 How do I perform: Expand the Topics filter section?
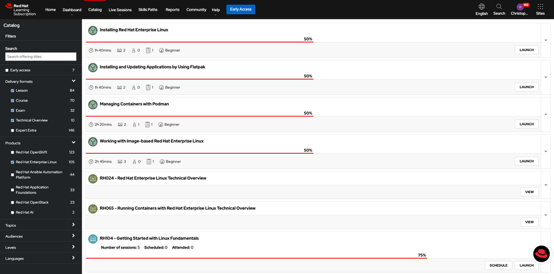point(73,225)
